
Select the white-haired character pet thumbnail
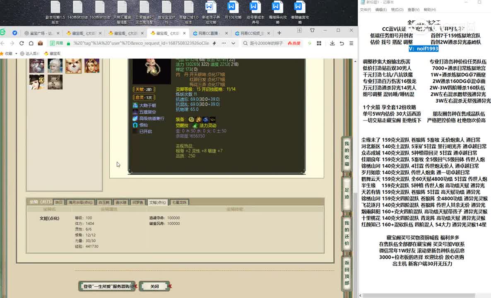pos(55,66)
